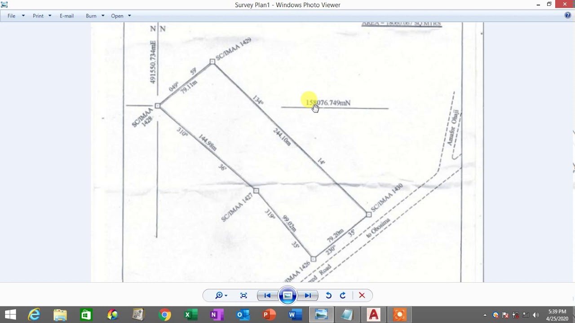This screenshot has width=575, height=323.
Task: Open the notepad-like taskbar icon beside Photo Viewer
Action: click(x=347, y=315)
